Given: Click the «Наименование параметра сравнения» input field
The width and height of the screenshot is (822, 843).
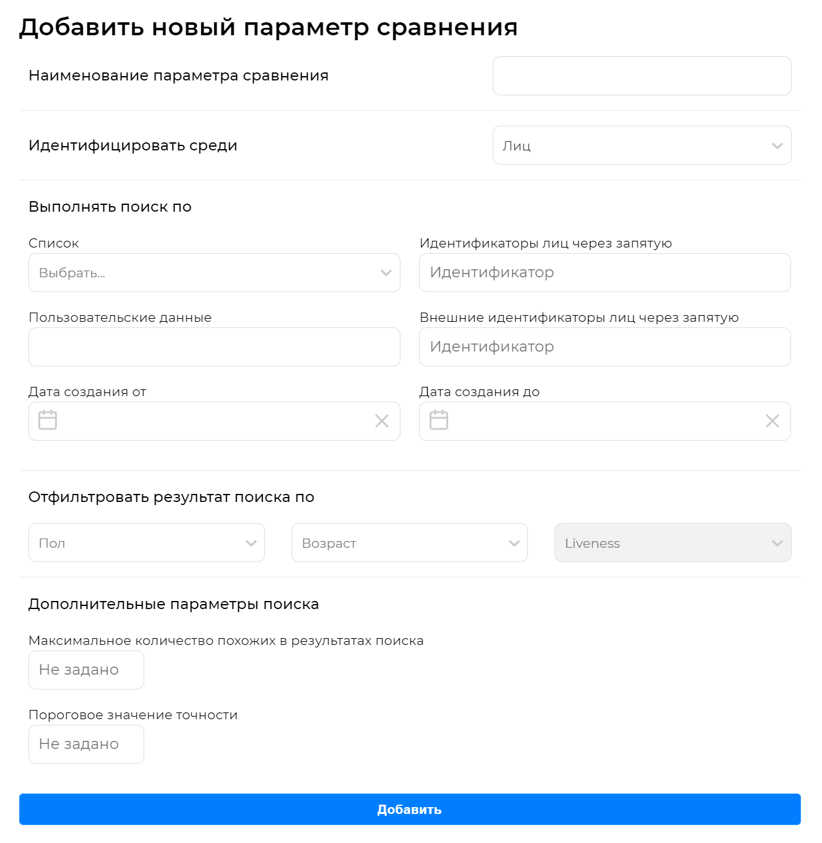Looking at the screenshot, I should coord(642,76).
